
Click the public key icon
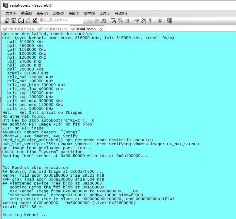150,21
